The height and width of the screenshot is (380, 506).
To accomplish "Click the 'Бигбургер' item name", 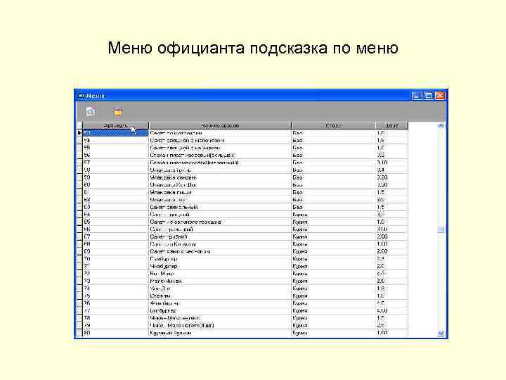I will pyautogui.click(x=163, y=310).
